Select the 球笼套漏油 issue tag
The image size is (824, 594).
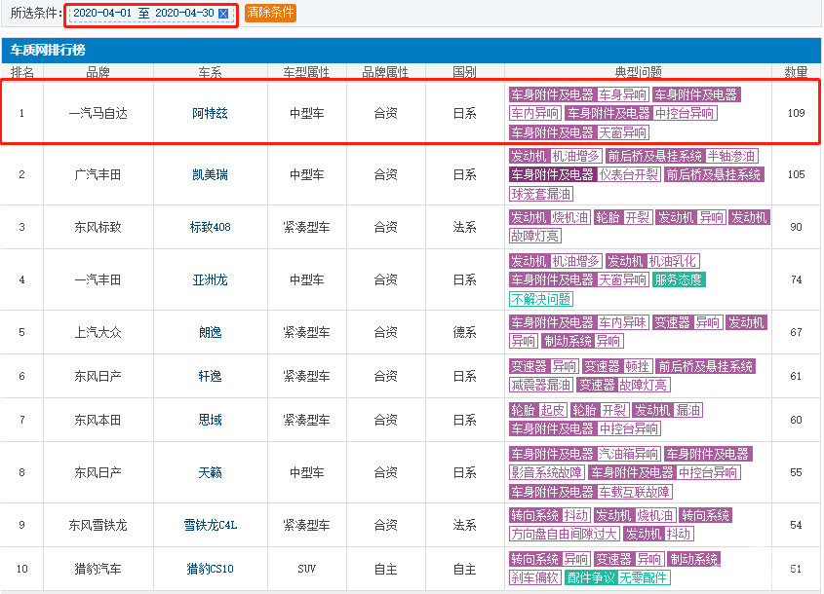coord(541,194)
